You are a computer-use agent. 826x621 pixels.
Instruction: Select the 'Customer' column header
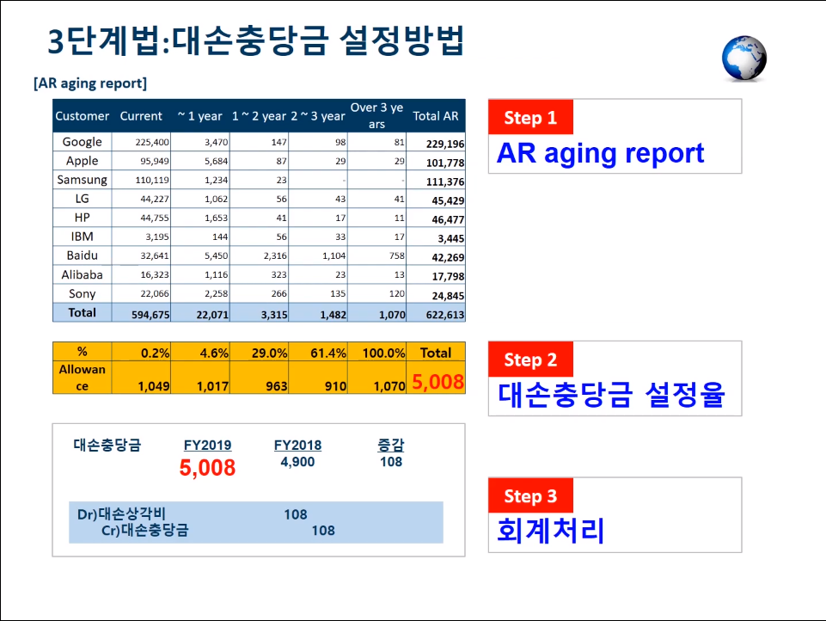point(83,116)
